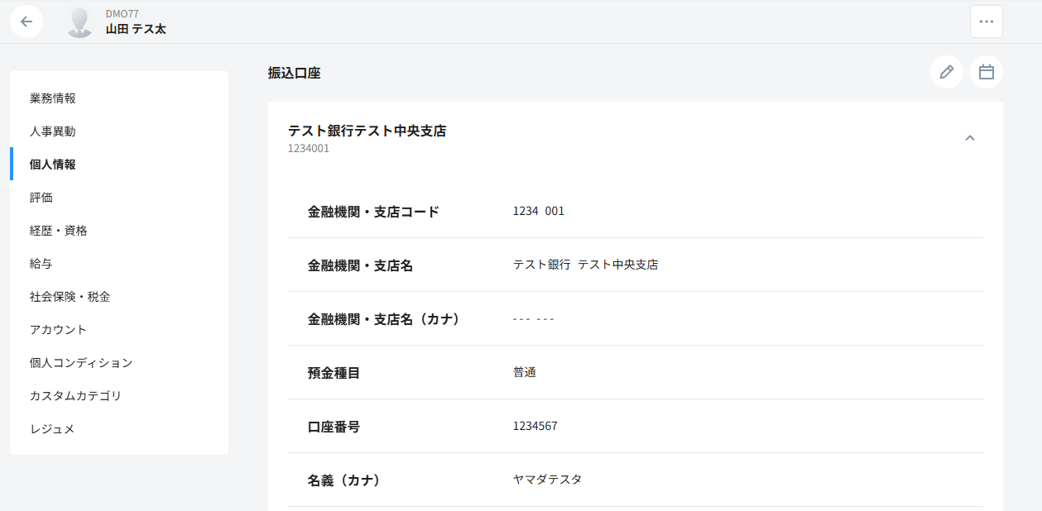Click the back arrow button
Screen dimensions: 1042x511
pyautogui.click(x=26, y=21)
